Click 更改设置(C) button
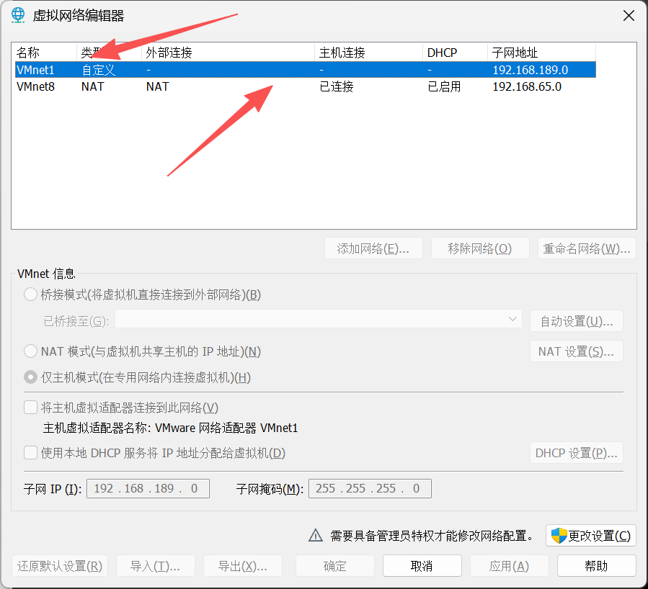 click(591, 536)
